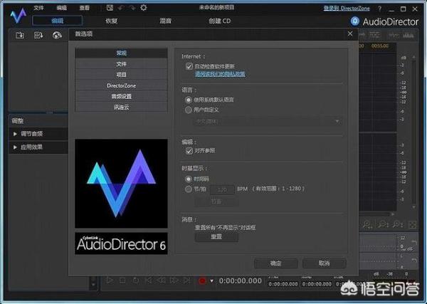Viewport: 427px width, 304px height.
Task: Expand the 应用效果 section
Action: pos(38,147)
